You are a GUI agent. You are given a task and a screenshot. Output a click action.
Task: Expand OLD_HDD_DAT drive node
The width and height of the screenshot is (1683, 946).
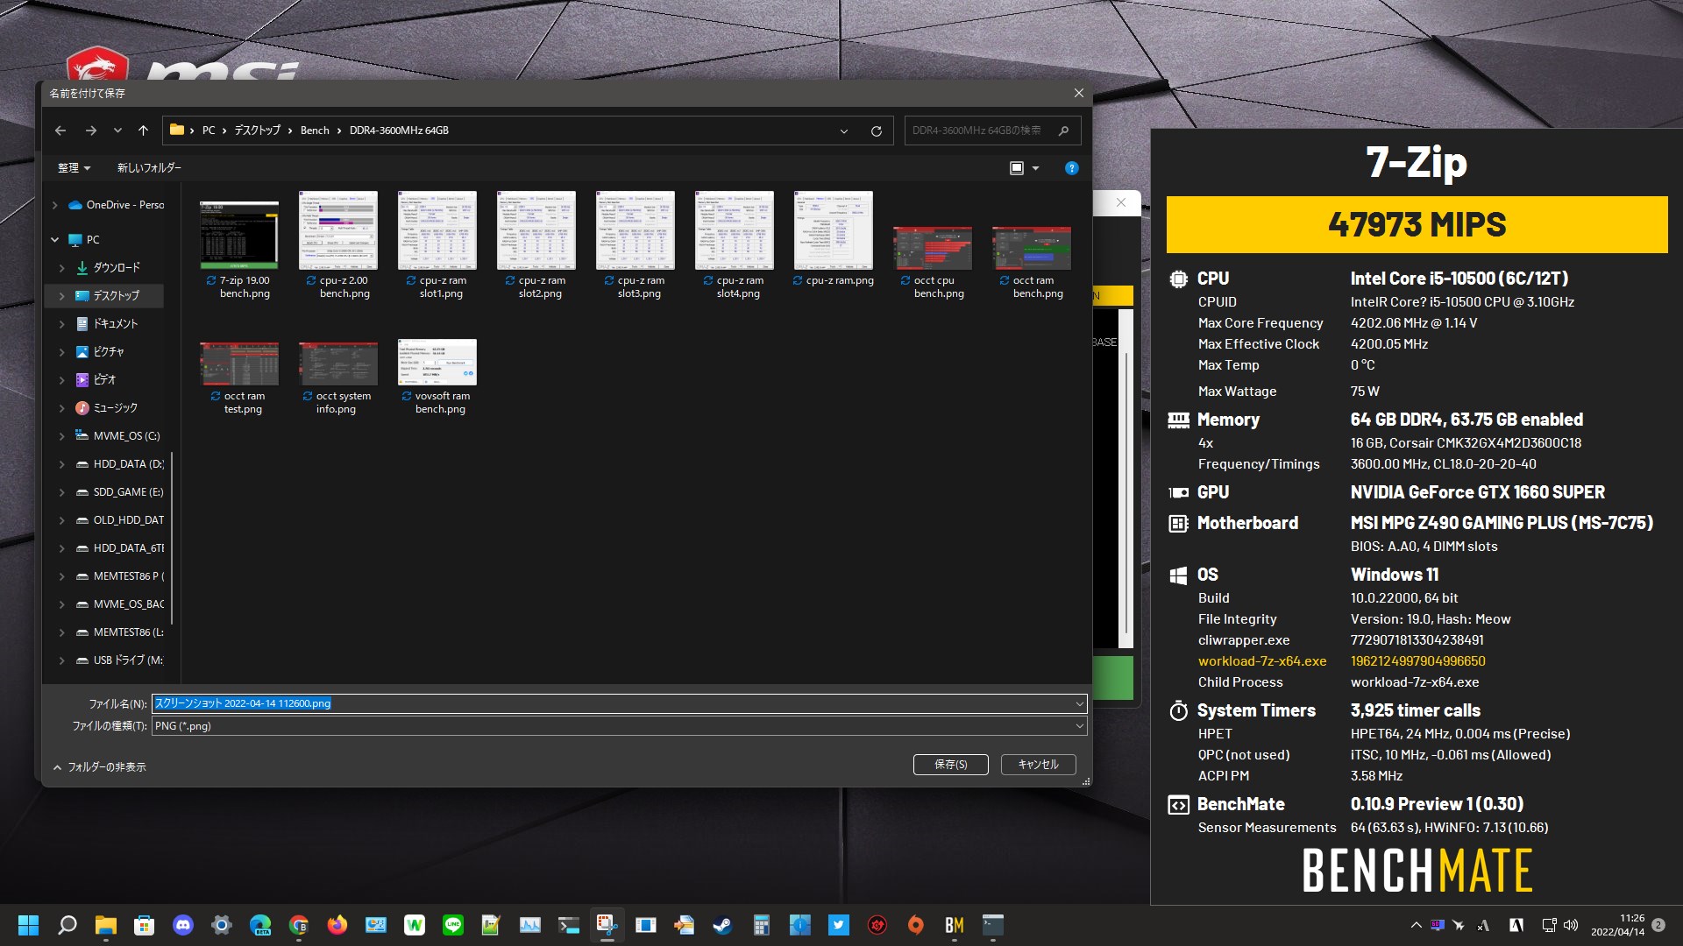point(61,520)
